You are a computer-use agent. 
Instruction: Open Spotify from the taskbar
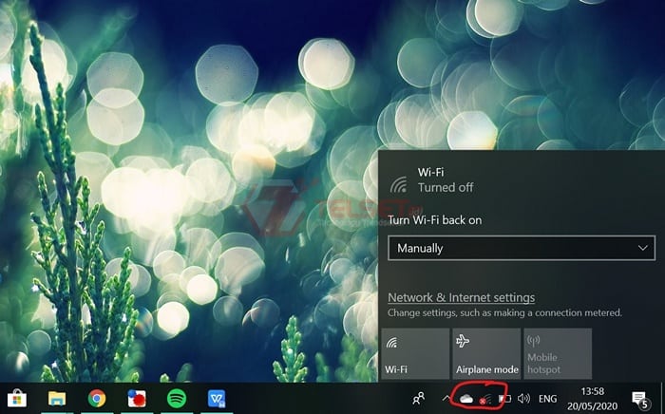coord(177,399)
